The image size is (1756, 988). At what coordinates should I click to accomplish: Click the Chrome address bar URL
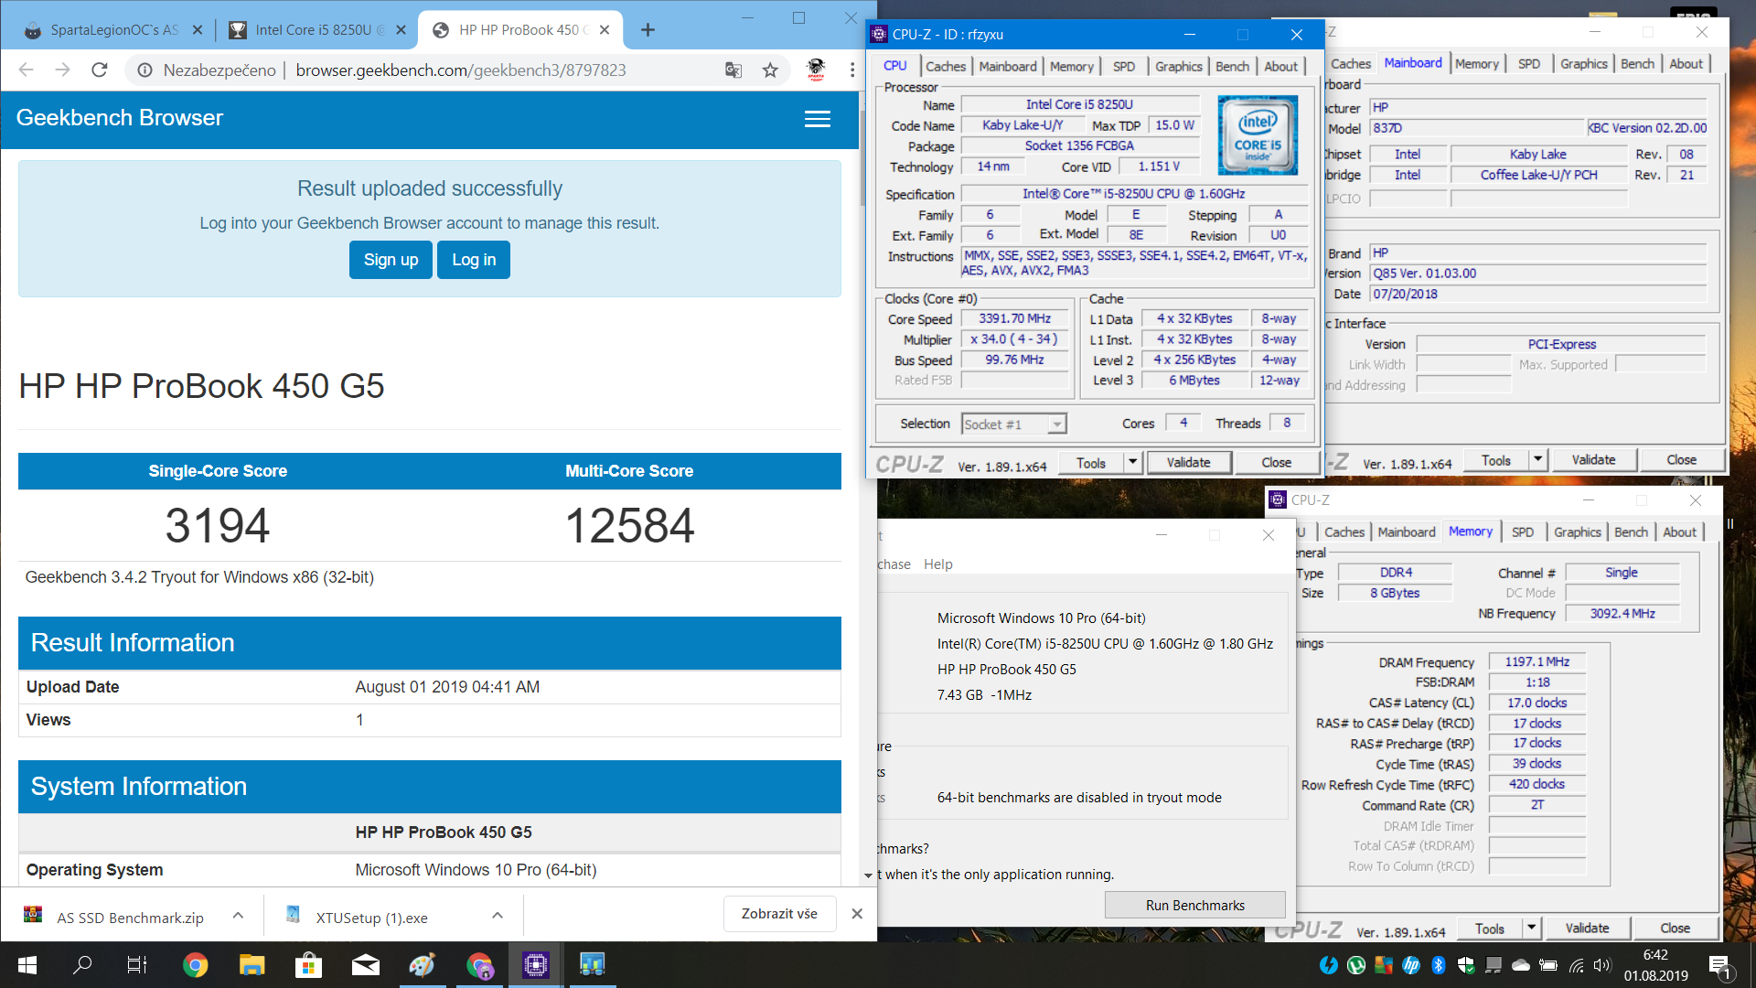[x=460, y=70]
